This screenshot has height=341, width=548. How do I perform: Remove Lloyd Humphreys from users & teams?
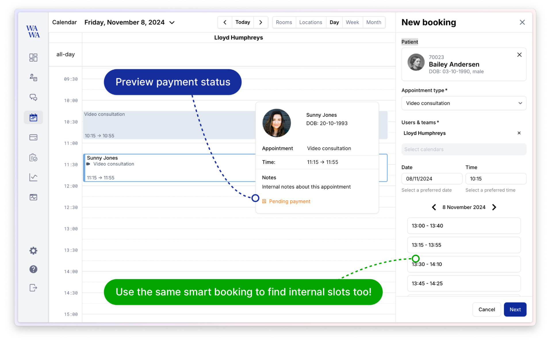519,133
